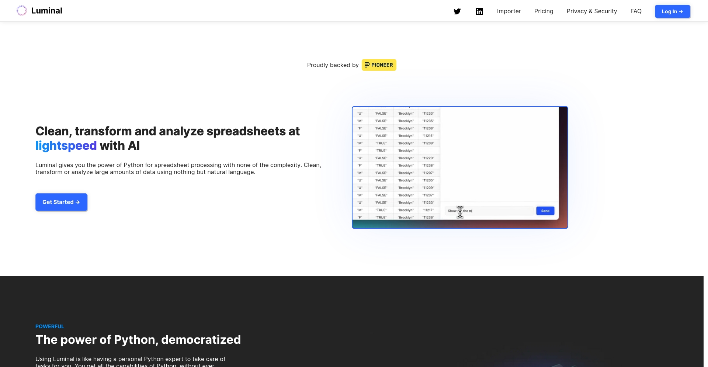Navigate to the FAQ section
The image size is (708, 367).
point(636,11)
